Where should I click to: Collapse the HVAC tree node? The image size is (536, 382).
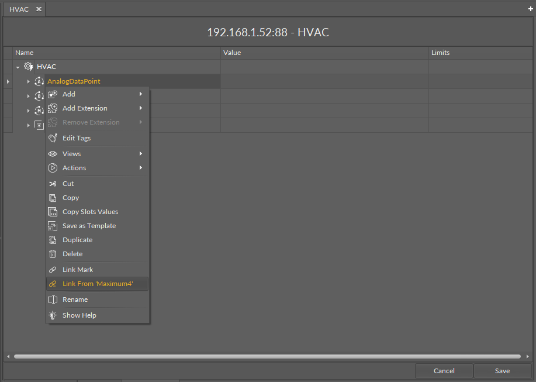coord(18,67)
